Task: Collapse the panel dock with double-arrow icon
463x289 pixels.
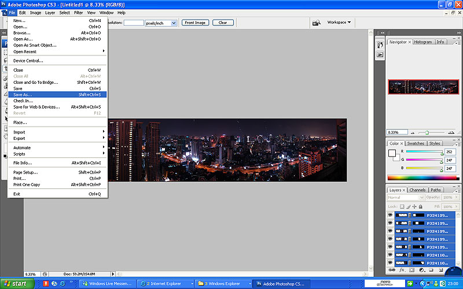Action: click(459, 33)
